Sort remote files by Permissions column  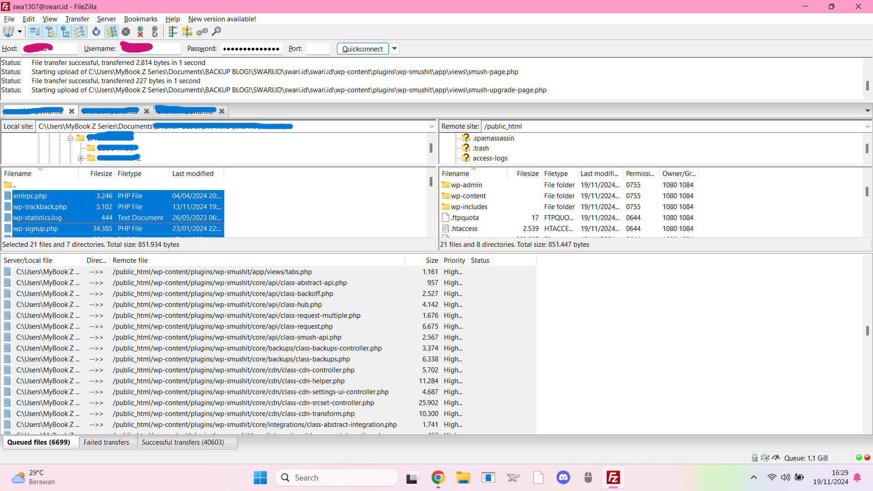(x=641, y=174)
